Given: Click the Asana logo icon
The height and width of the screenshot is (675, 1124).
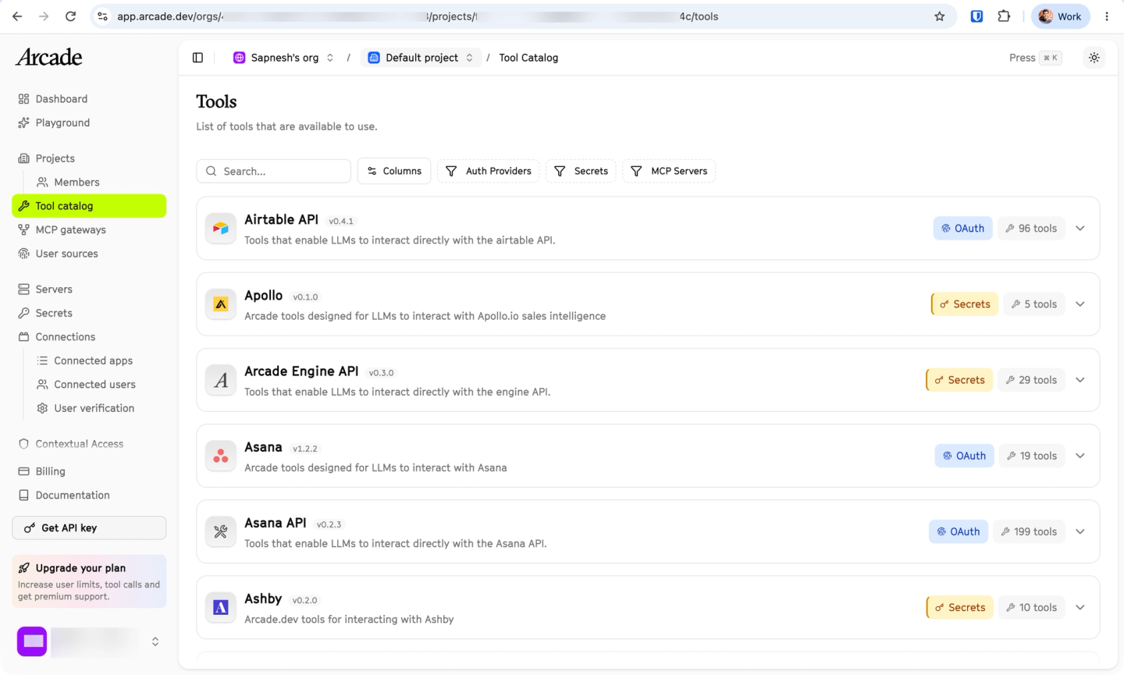Looking at the screenshot, I should [221, 456].
